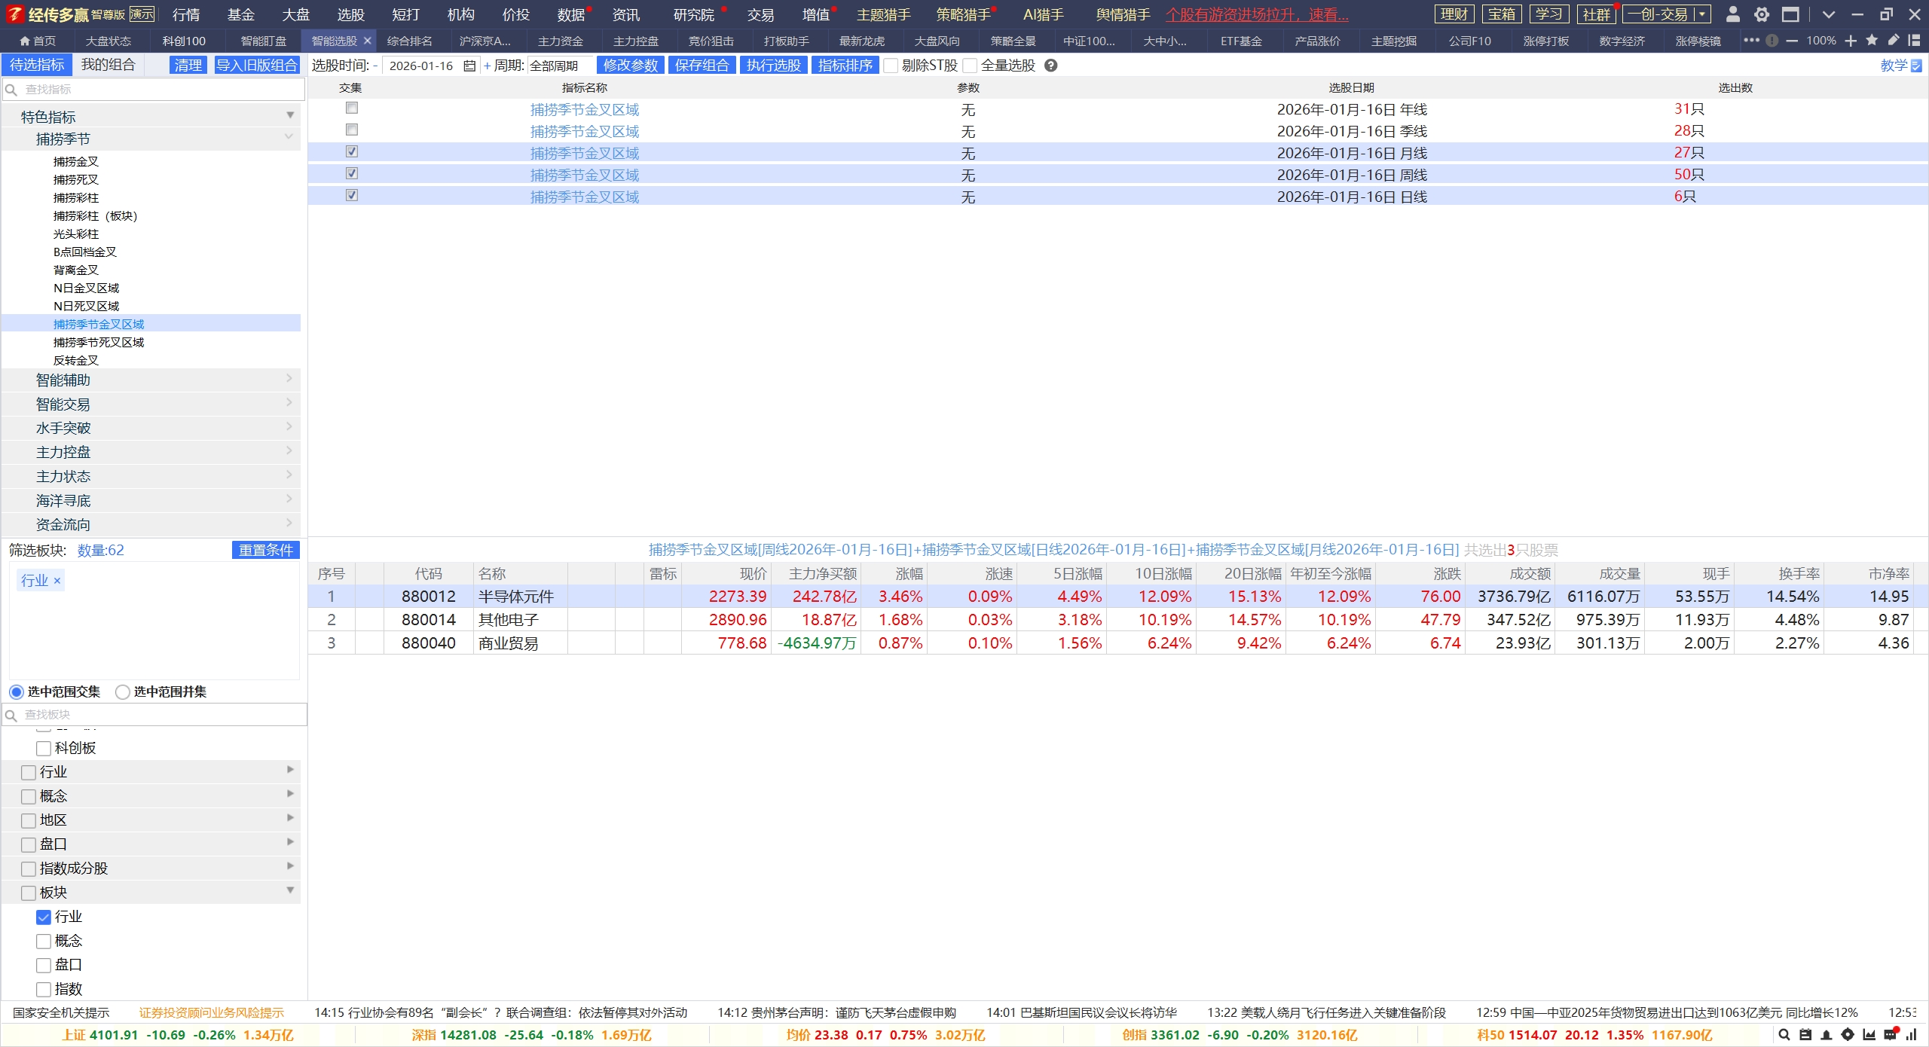Screen dimensions: 1929x1047
Task: Enable the 剔除ST股 checkbox
Action: [891, 66]
